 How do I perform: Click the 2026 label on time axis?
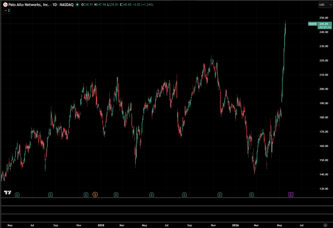(236, 225)
